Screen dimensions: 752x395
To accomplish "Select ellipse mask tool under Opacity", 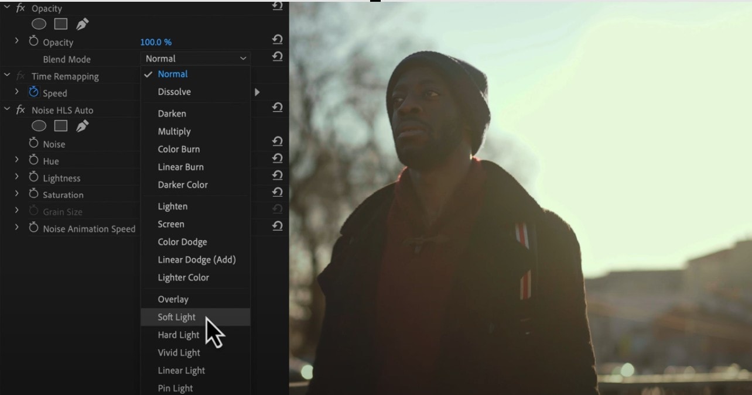I will tap(39, 24).
